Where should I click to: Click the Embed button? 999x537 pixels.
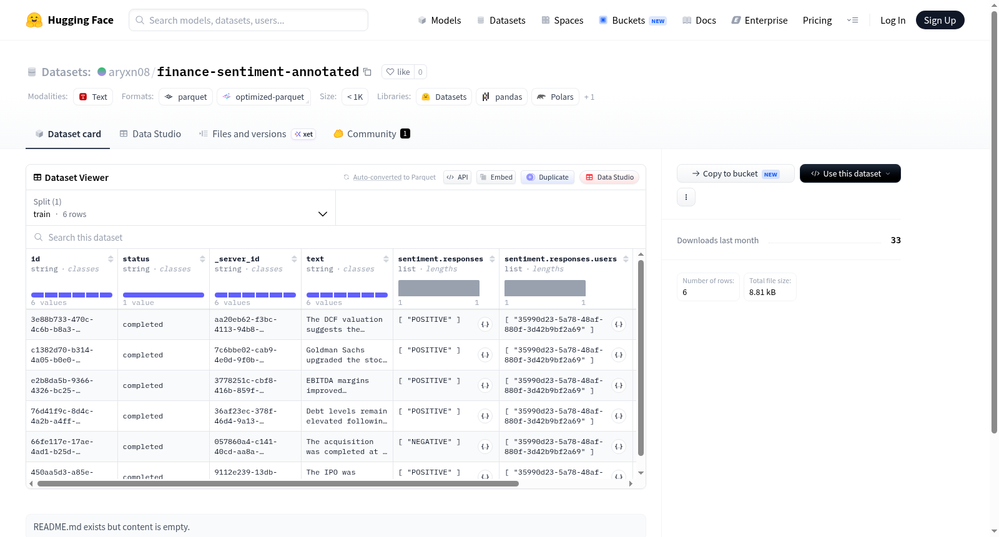pos(496,177)
